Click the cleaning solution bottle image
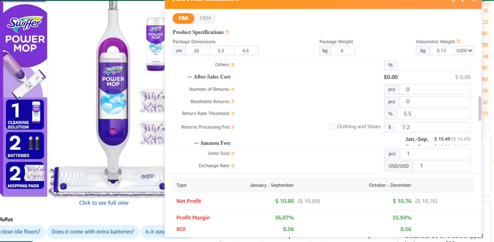This screenshot has width=494, height=242. coord(155,44)
